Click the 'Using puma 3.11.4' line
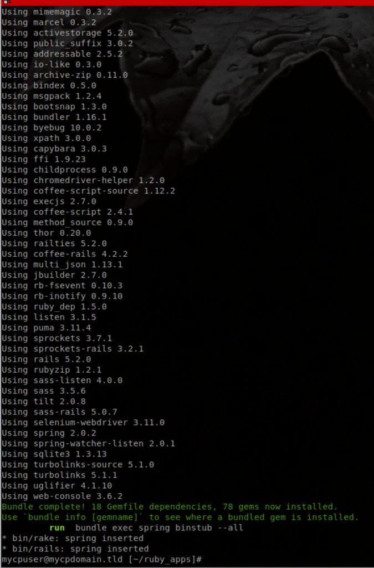Screen dimensions: 374x568 click(x=47, y=328)
